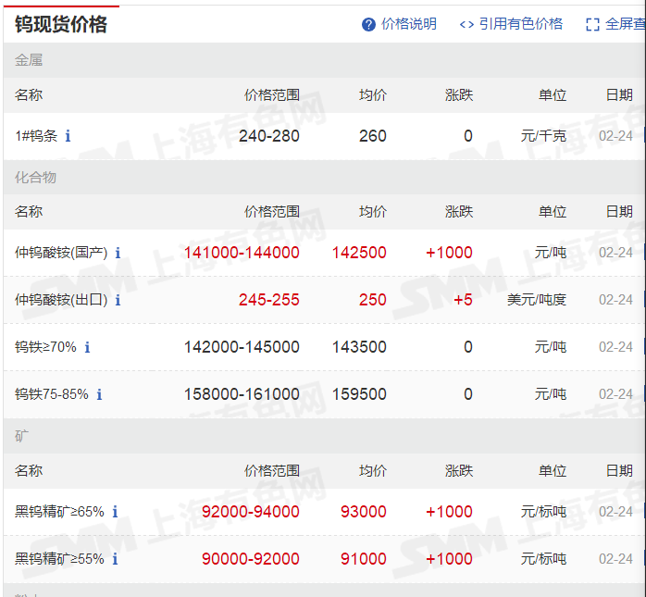Click the 1#钨条 product name
This screenshot has width=646, height=597.
[36, 135]
